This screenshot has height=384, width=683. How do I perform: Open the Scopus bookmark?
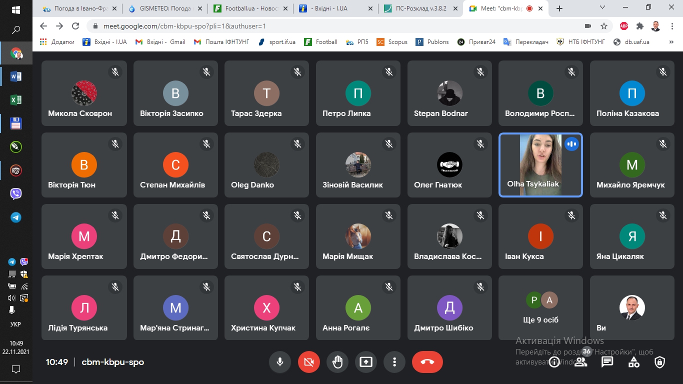click(392, 42)
